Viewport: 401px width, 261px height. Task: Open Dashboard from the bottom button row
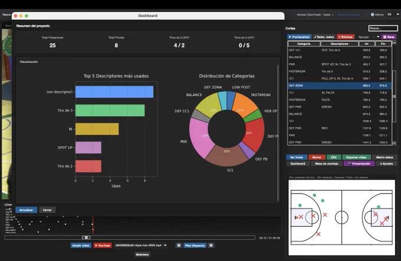coord(298,164)
